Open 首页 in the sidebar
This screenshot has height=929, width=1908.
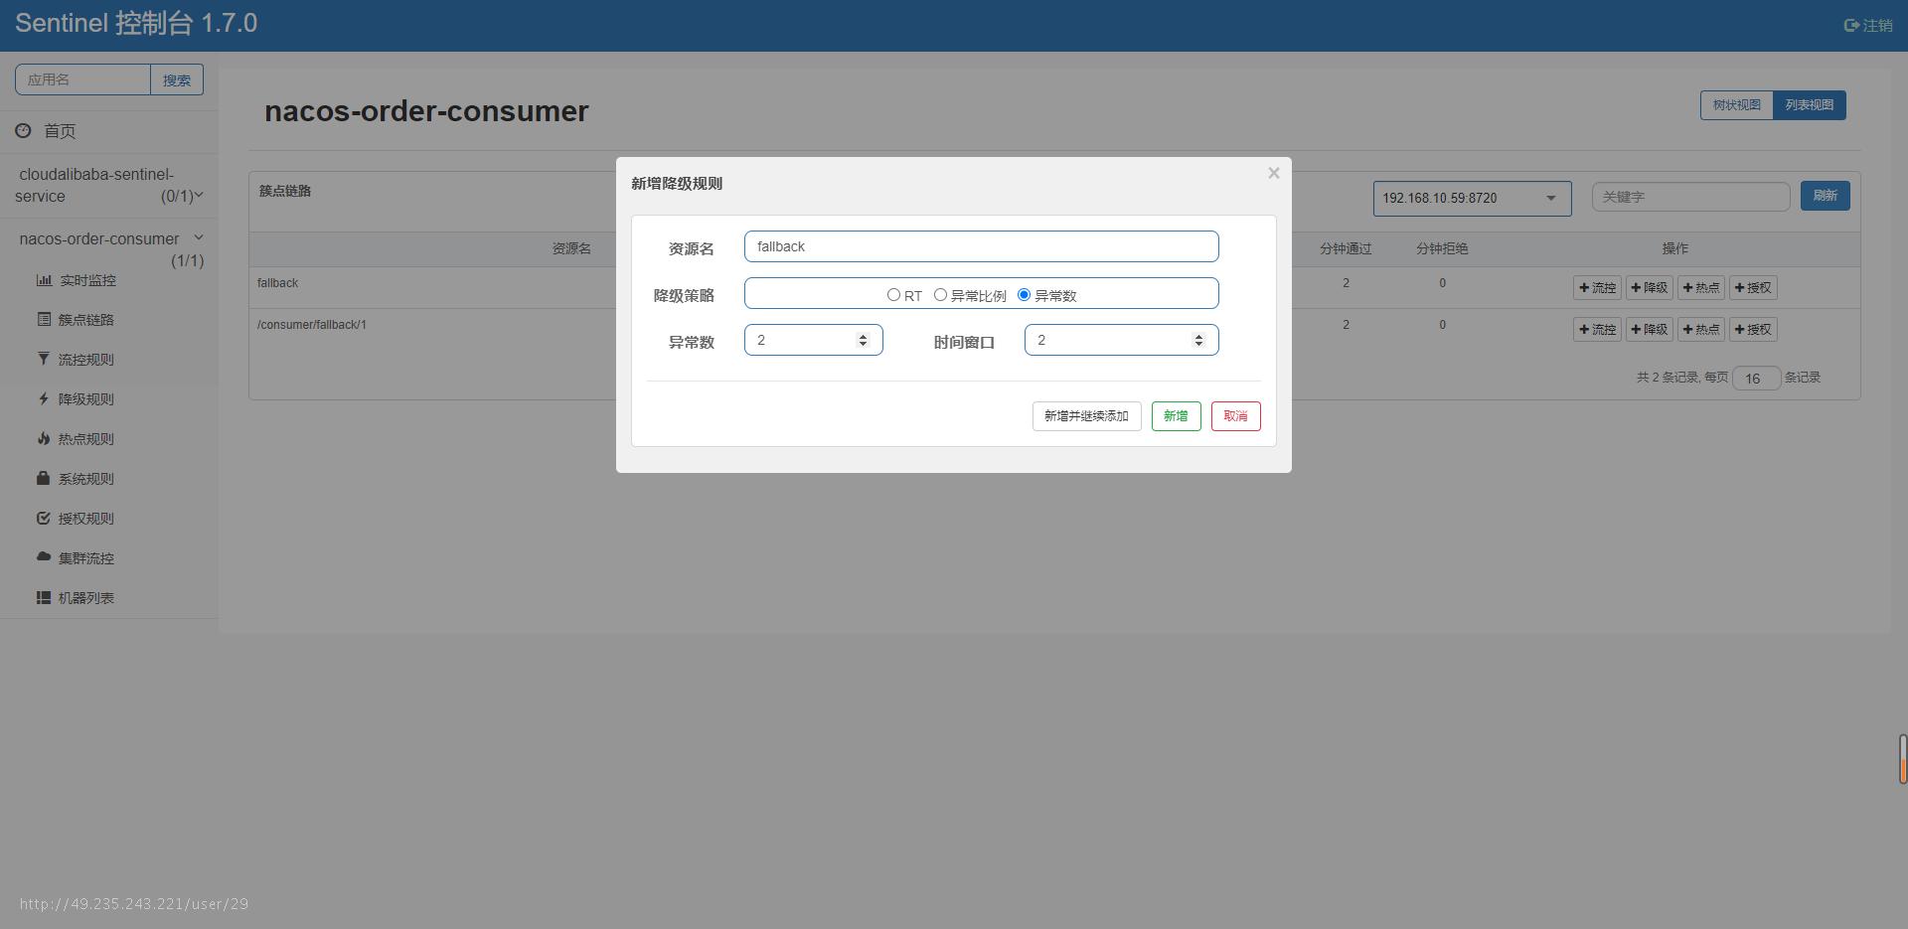(60, 131)
